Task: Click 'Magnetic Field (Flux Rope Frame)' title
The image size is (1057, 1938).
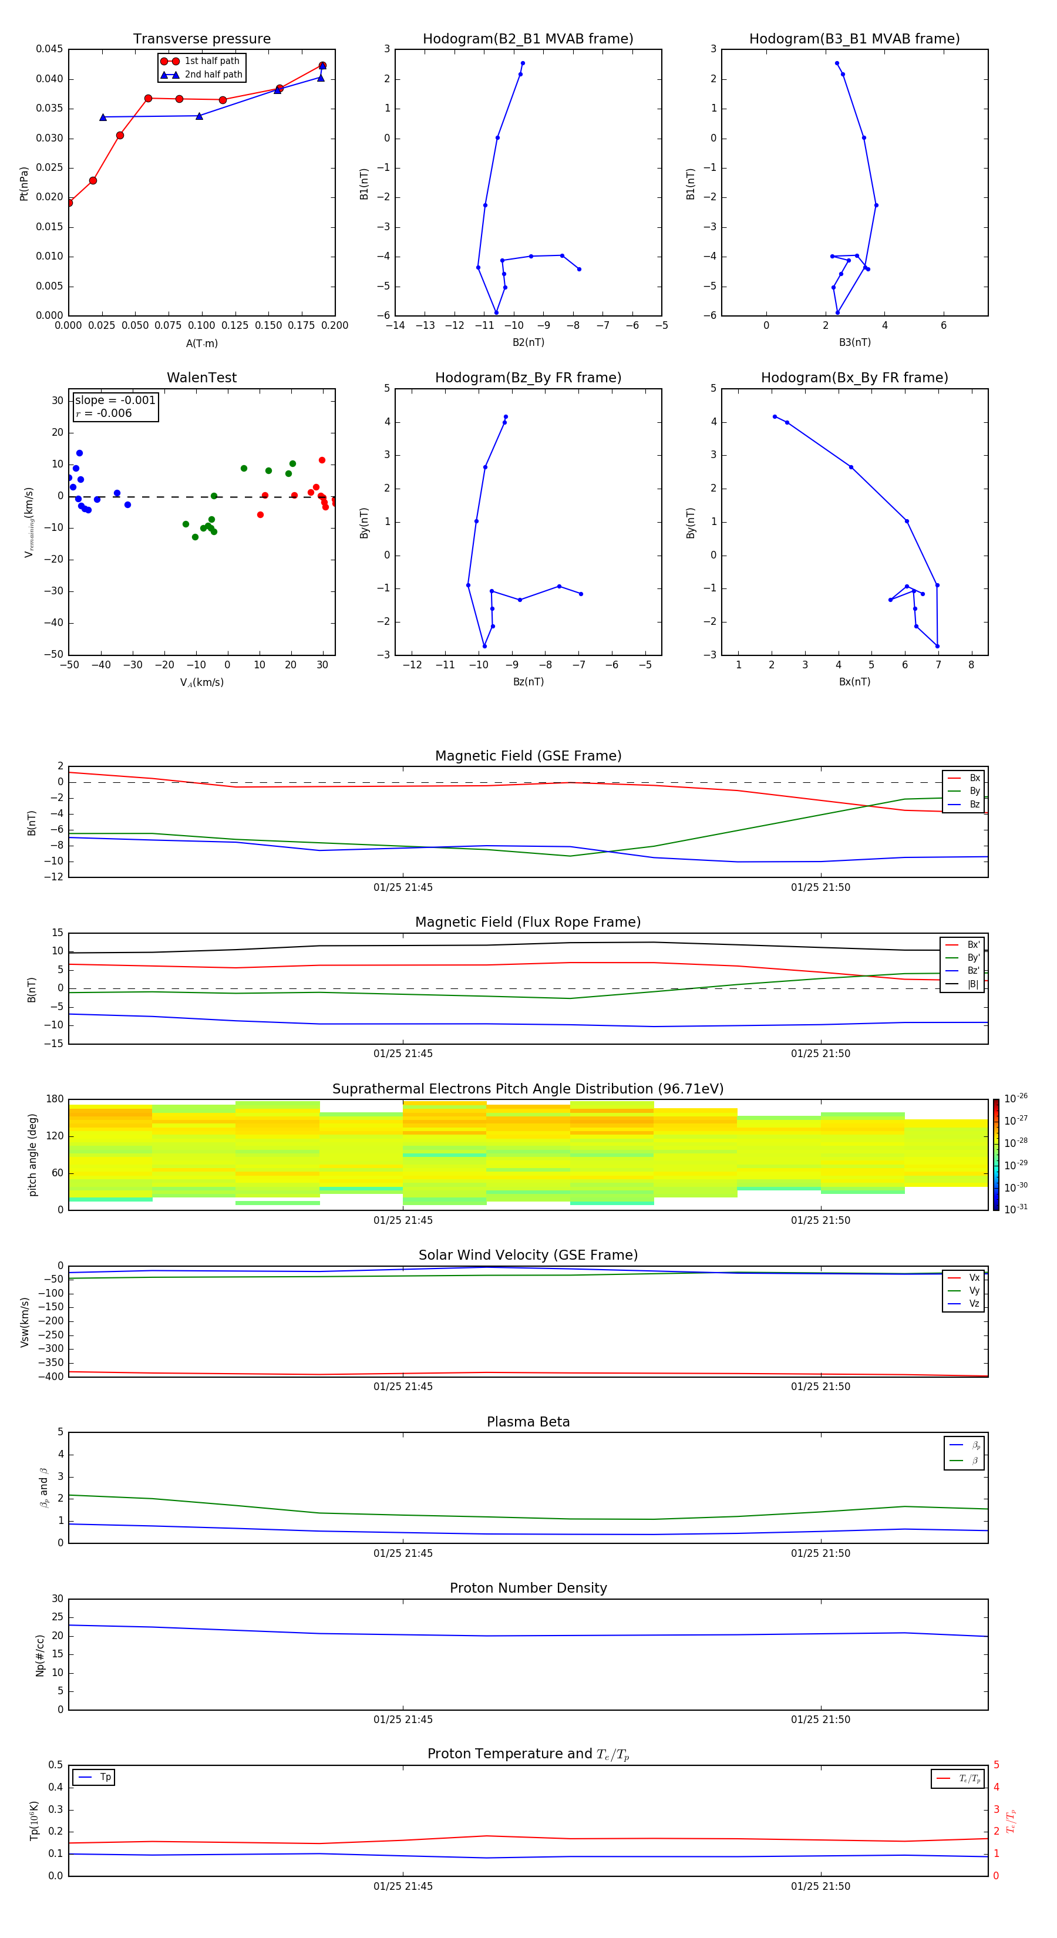Action: click(x=528, y=923)
